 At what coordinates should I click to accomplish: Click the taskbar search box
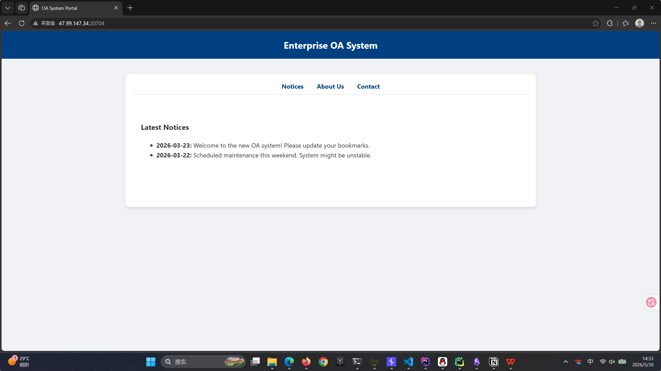click(x=203, y=362)
